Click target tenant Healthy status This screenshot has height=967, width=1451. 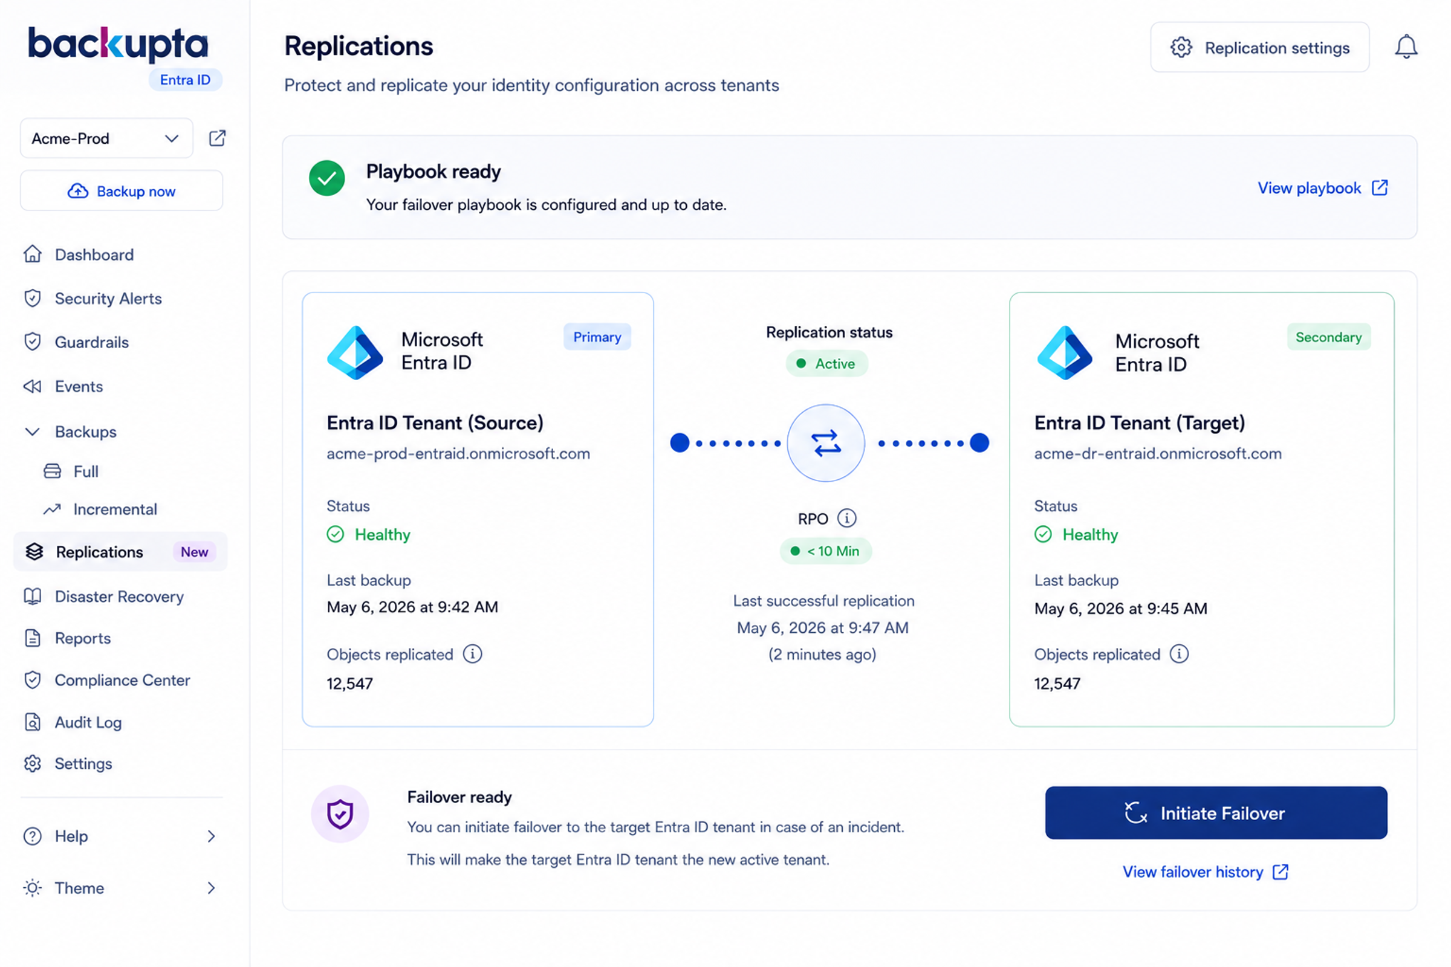click(x=1077, y=534)
